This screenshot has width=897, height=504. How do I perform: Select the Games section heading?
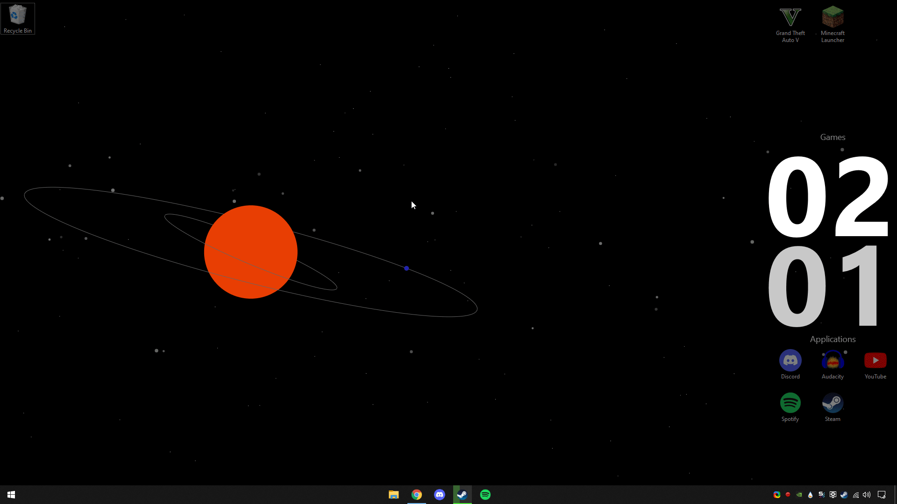tap(833, 137)
